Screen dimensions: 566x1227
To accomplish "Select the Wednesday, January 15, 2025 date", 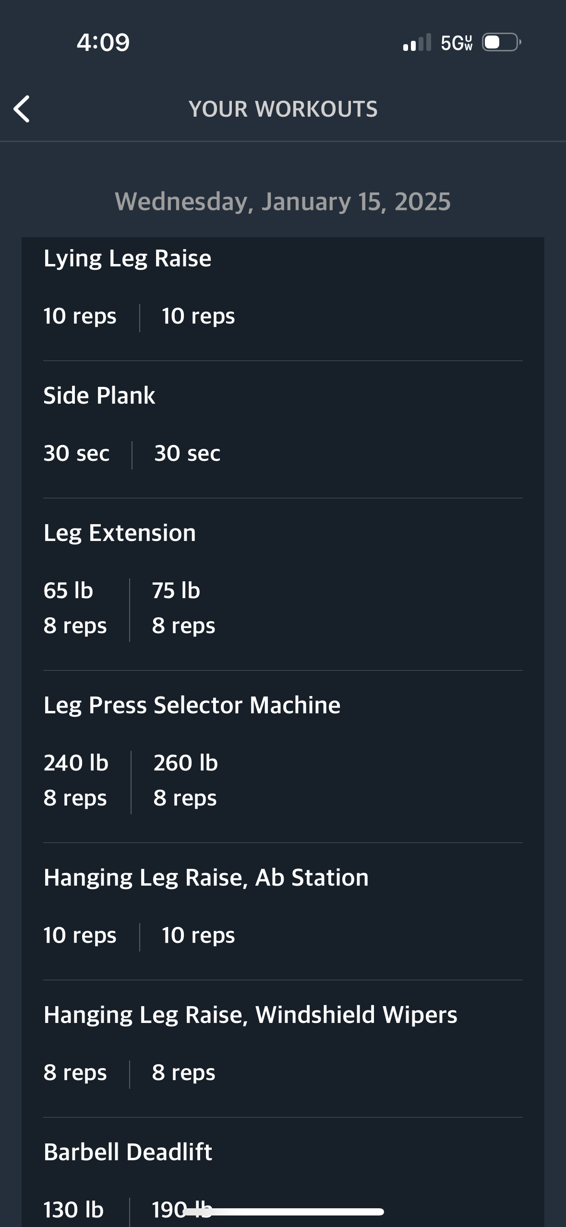I will coord(283,201).
